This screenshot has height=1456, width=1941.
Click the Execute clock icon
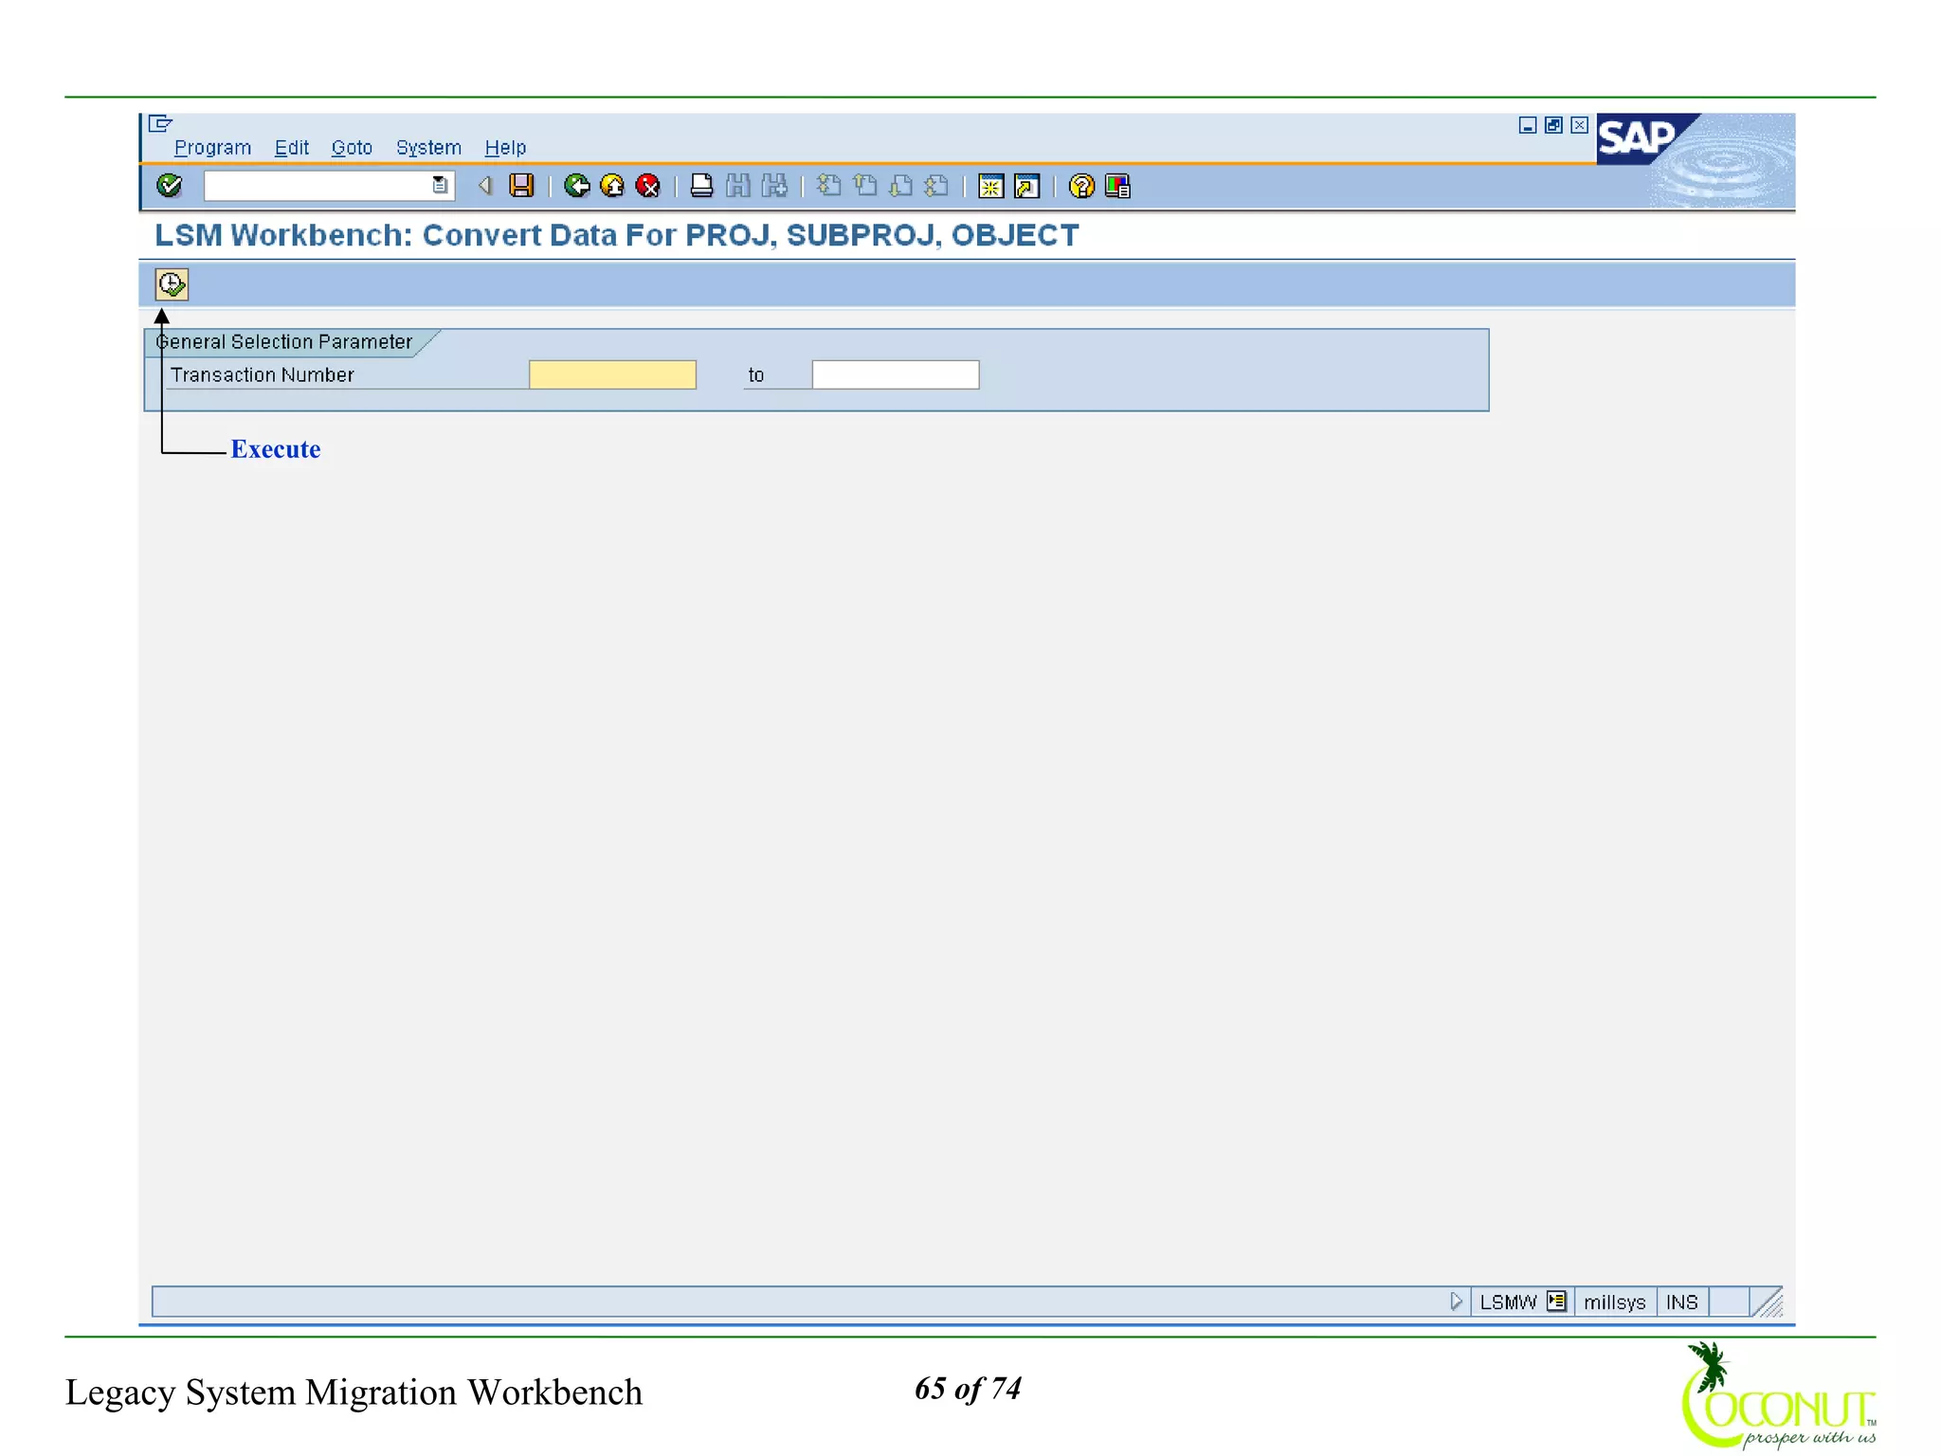[x=172, y=284]
